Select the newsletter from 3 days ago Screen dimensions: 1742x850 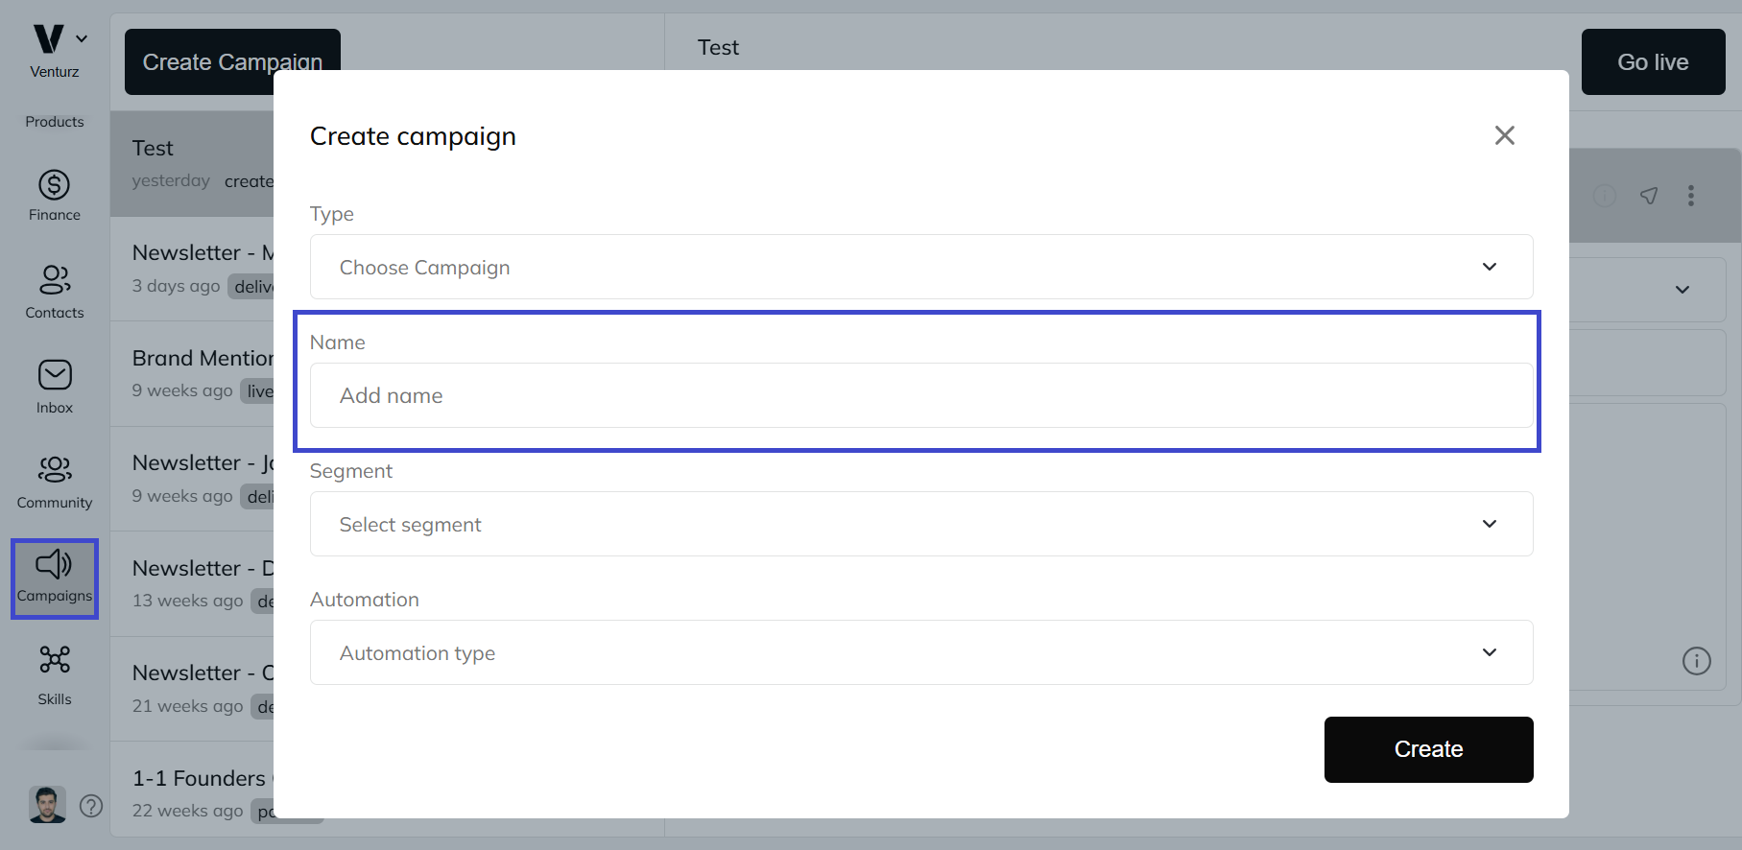coord(192,269)
